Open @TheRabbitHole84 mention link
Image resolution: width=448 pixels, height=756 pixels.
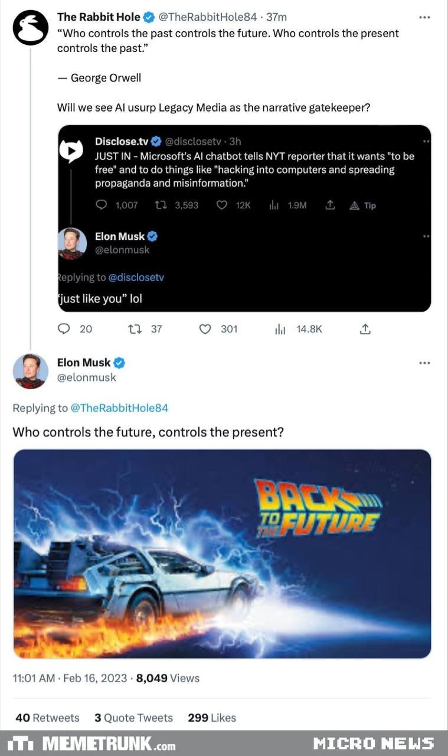[x=119, y=408]
